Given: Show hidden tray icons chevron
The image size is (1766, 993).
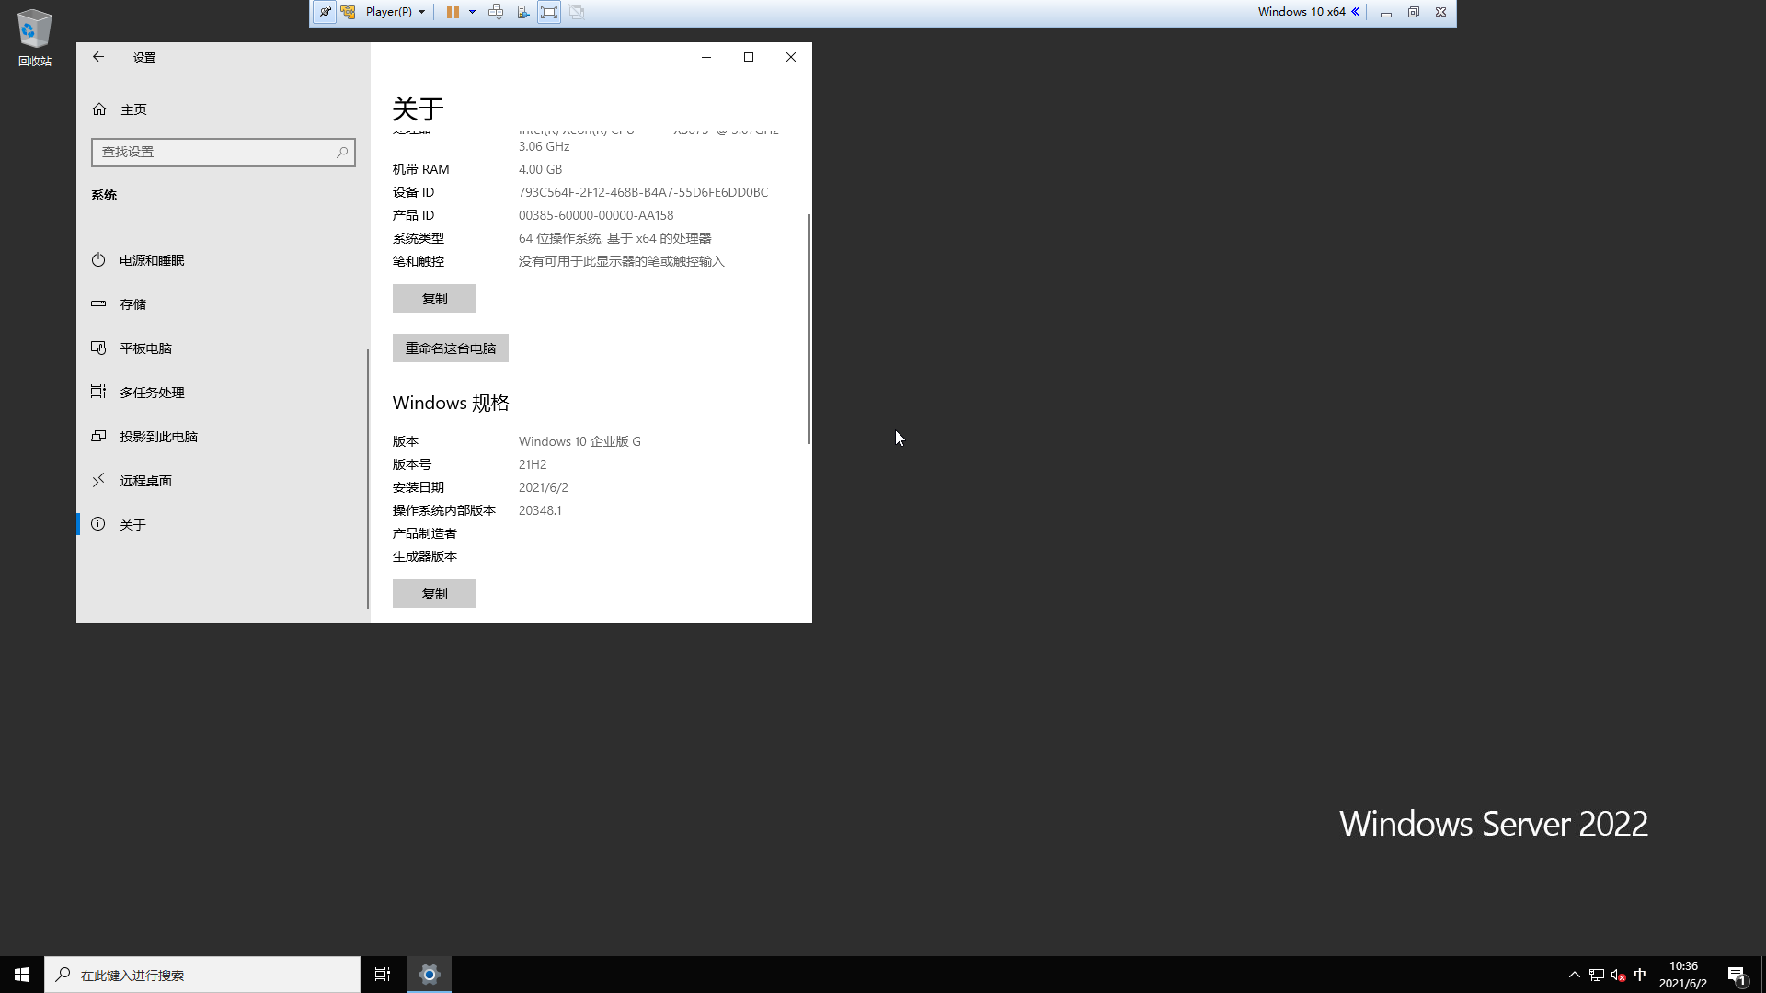Looking at the screenshot, I should pyautogui.click(x=1574, y=975).
